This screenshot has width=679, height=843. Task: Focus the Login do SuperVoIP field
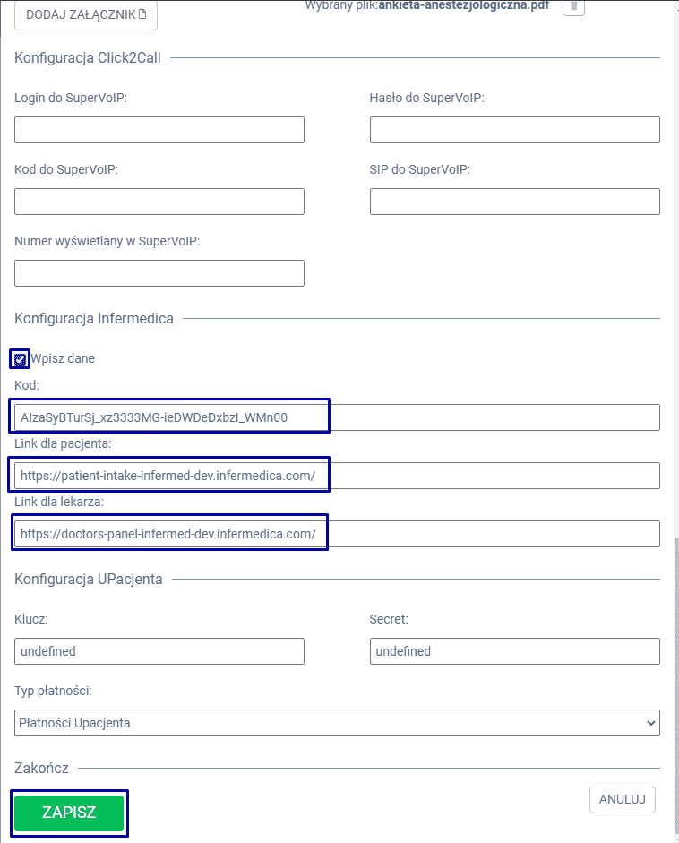click(x=159, y=130)
